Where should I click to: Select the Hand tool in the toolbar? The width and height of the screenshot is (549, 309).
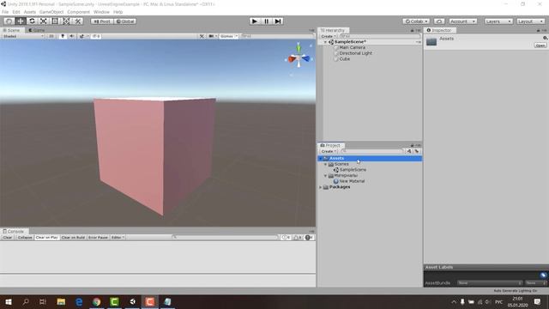click(9, 21)
